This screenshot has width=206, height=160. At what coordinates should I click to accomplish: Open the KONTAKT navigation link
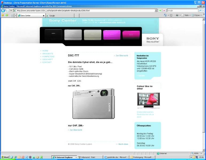(47, 62)
